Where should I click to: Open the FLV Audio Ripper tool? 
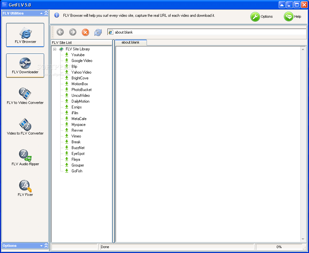(25, 157)
